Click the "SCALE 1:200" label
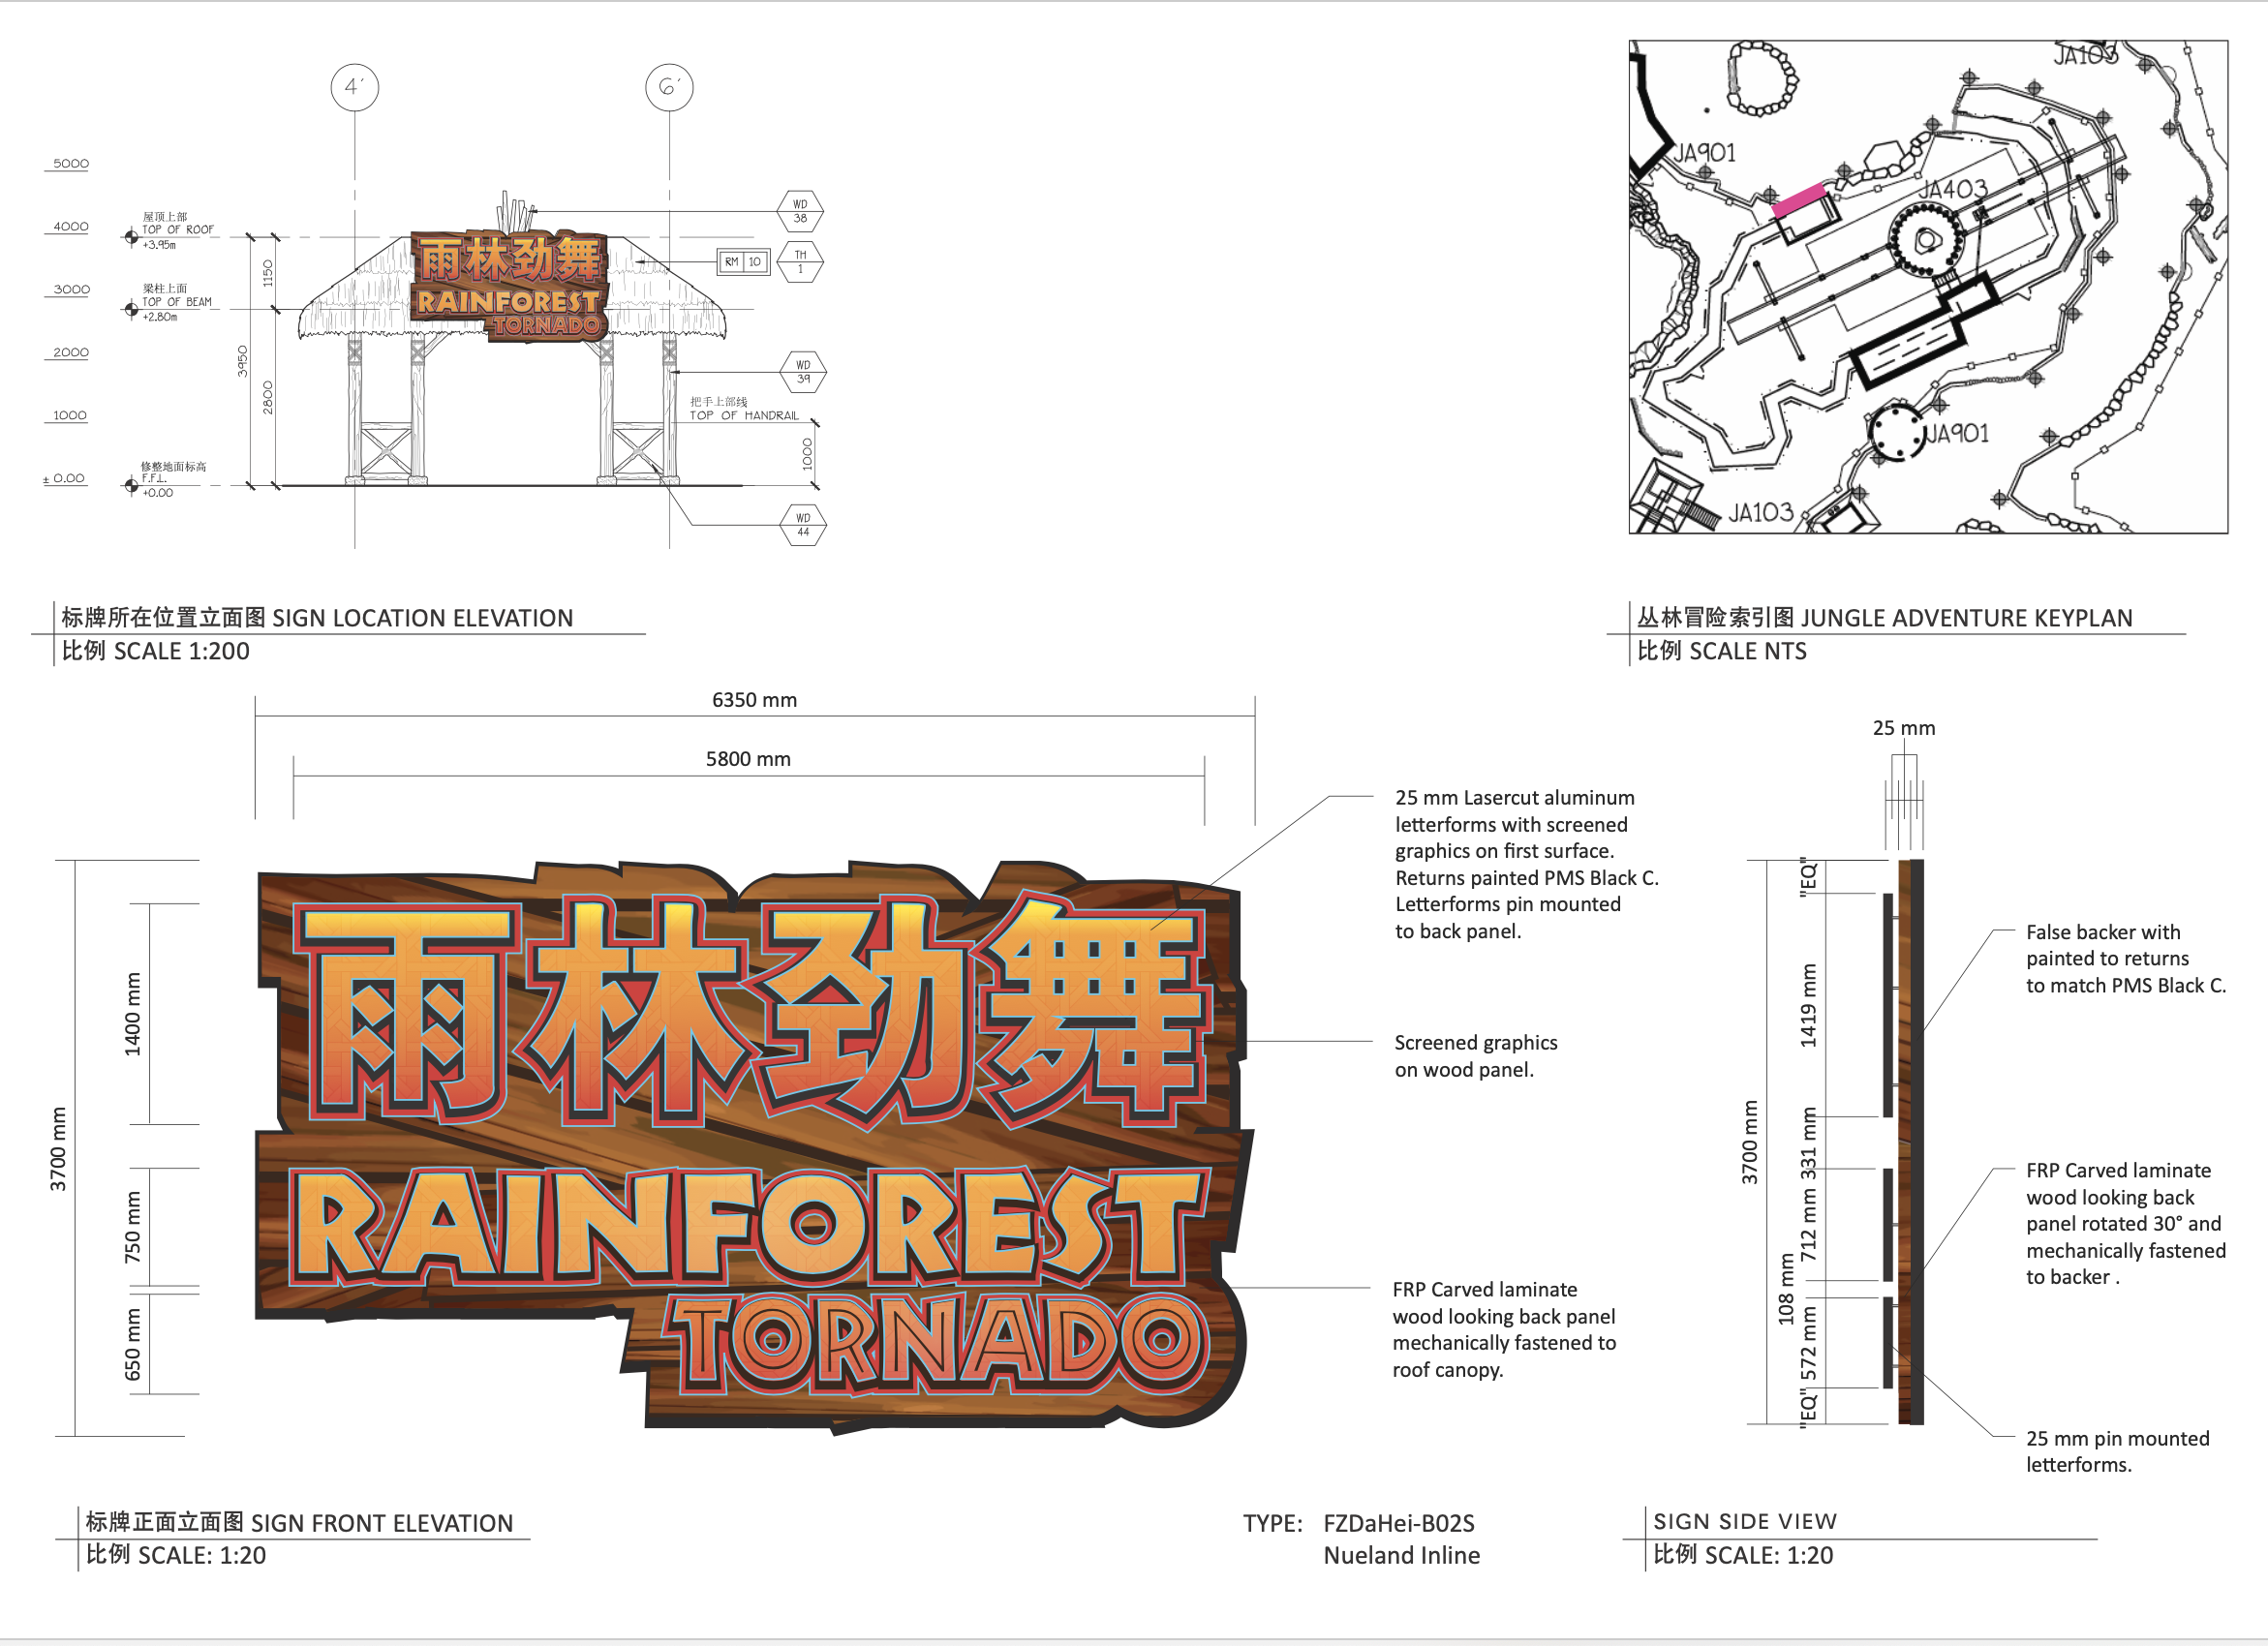Image resolution: width=2268 pixels, height=1646 pixels. coord(182,651)
